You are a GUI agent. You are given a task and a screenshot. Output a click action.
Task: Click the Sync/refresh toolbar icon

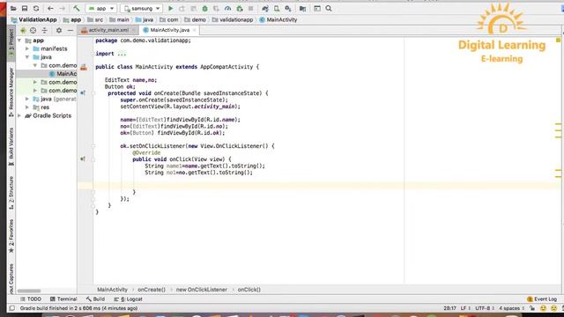click(36, 8)
